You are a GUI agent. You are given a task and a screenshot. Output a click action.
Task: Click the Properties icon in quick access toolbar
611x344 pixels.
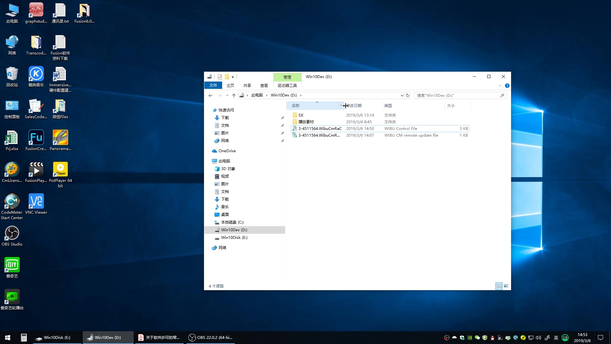click(x=220, y=77)
